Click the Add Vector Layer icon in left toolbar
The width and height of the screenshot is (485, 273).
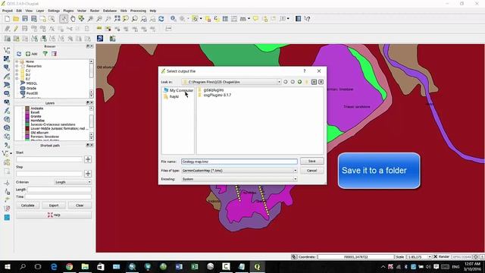7,50
